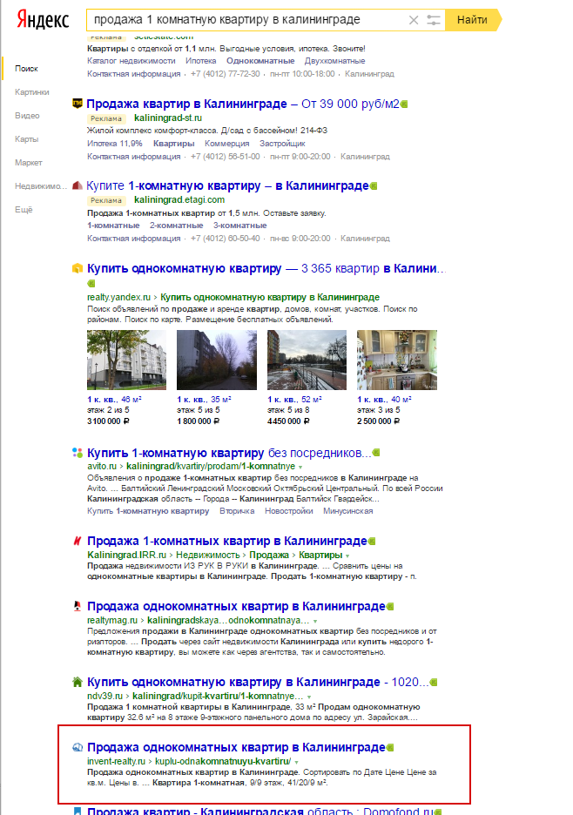Click 'Двухкомнатные' sitelink in top ad
The height and width of the screenshot is (815, 573).
click(335, 61)
